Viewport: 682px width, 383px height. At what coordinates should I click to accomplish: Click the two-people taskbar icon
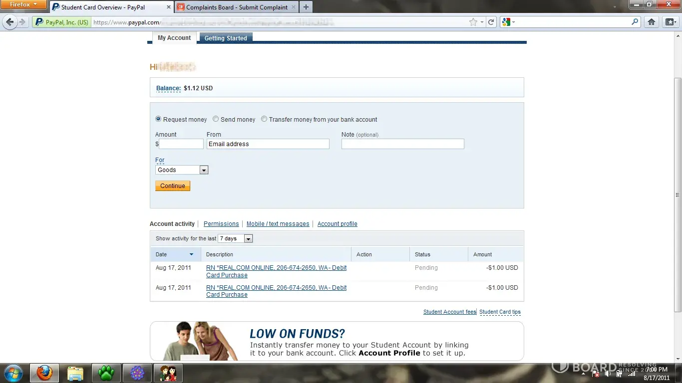168,373
